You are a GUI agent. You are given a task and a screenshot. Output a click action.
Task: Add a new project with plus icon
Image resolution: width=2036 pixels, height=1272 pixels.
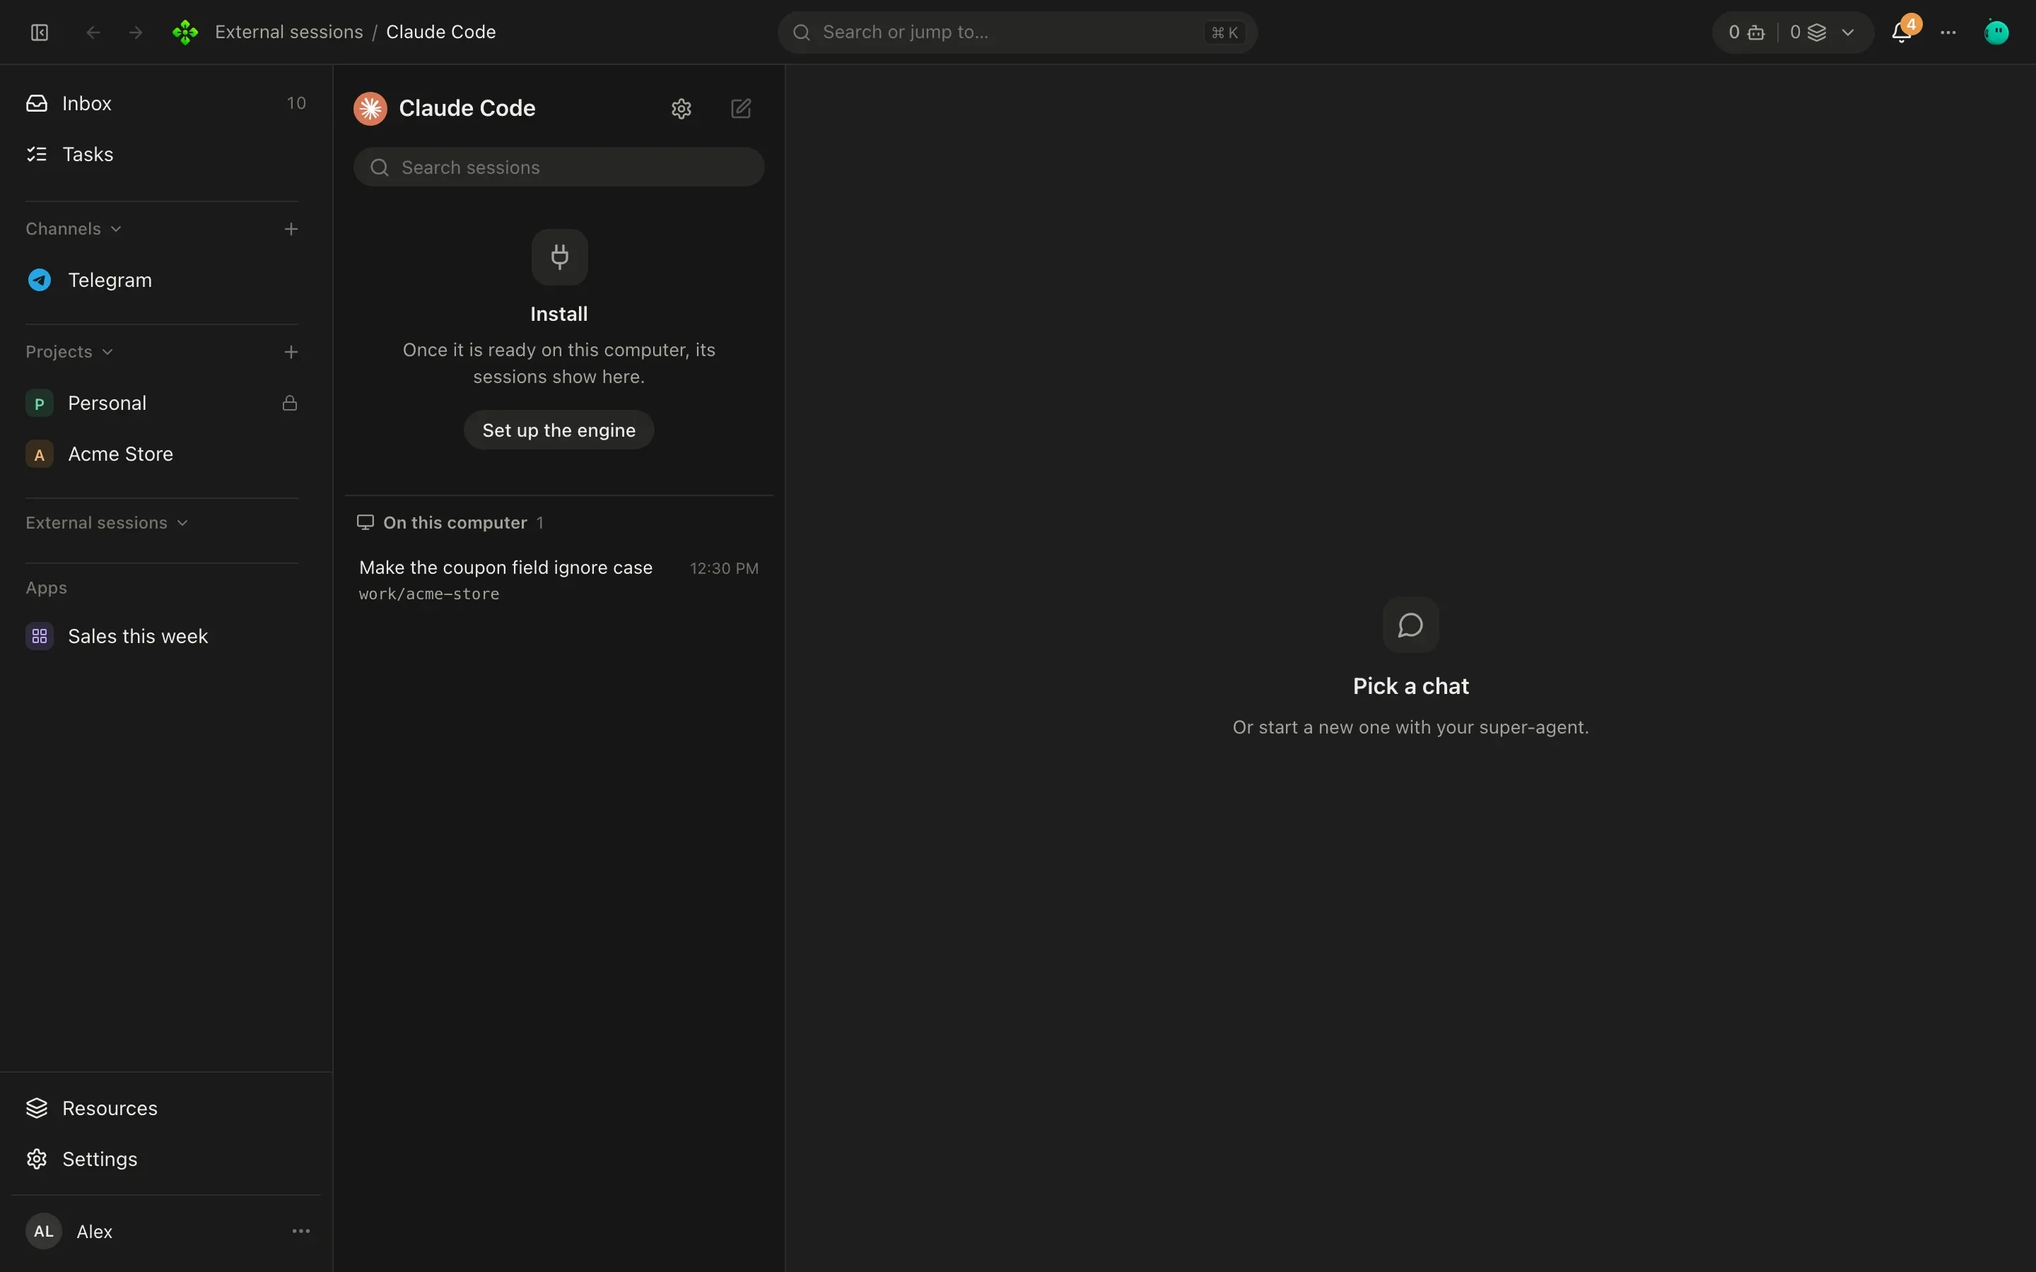pos(291,352)
